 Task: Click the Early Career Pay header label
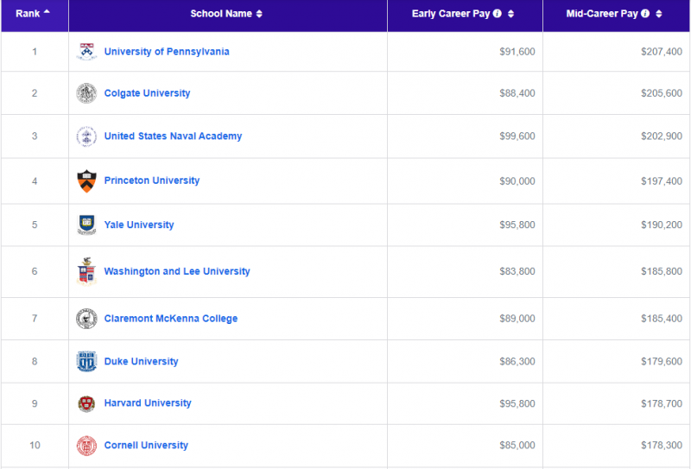click(451, 14)
